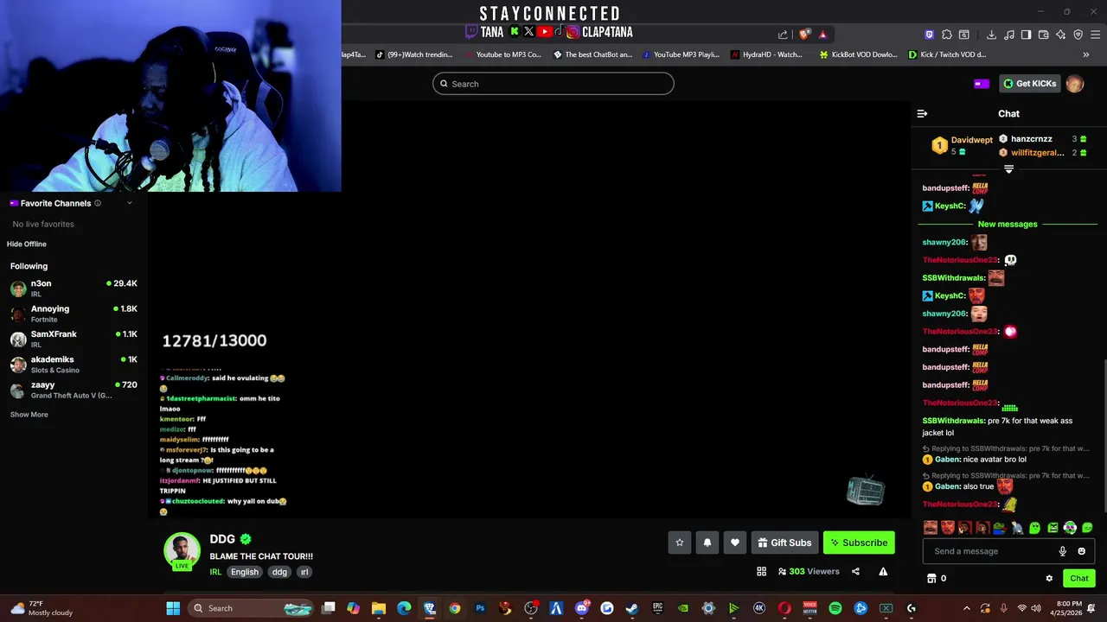
Task: Open Spotify from the taskbar
Action: [835, 608]
